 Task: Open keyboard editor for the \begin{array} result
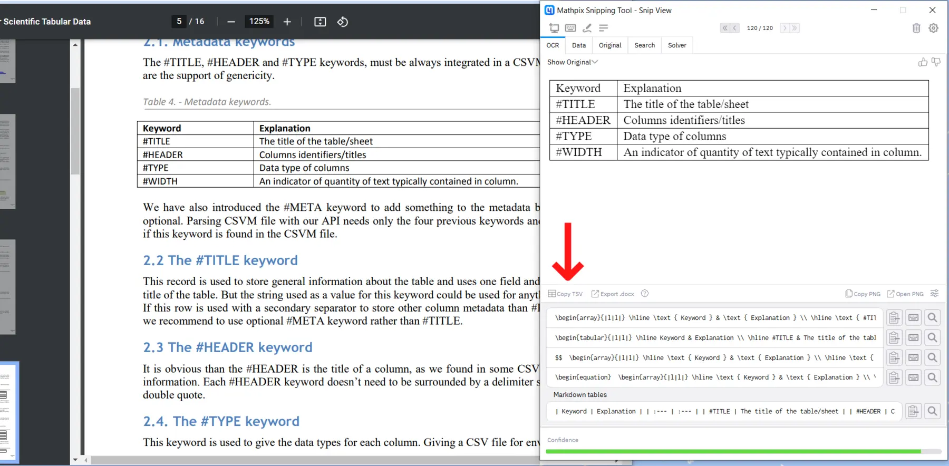[914, 318]
